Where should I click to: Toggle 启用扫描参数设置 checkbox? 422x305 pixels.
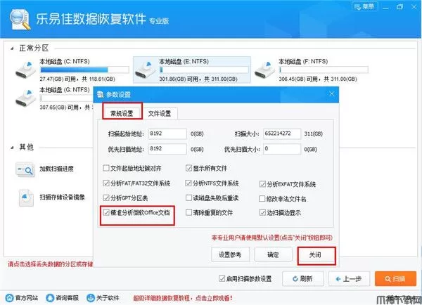click(222, 278)
